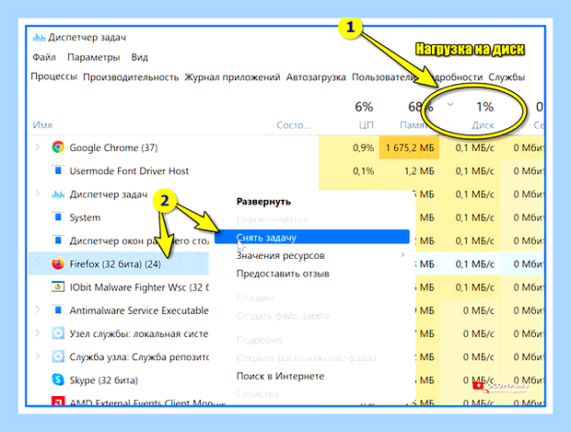
Task: Click Antimalware Service Executable's 0 МБ/с disk cell
Action: click(470, 310)
